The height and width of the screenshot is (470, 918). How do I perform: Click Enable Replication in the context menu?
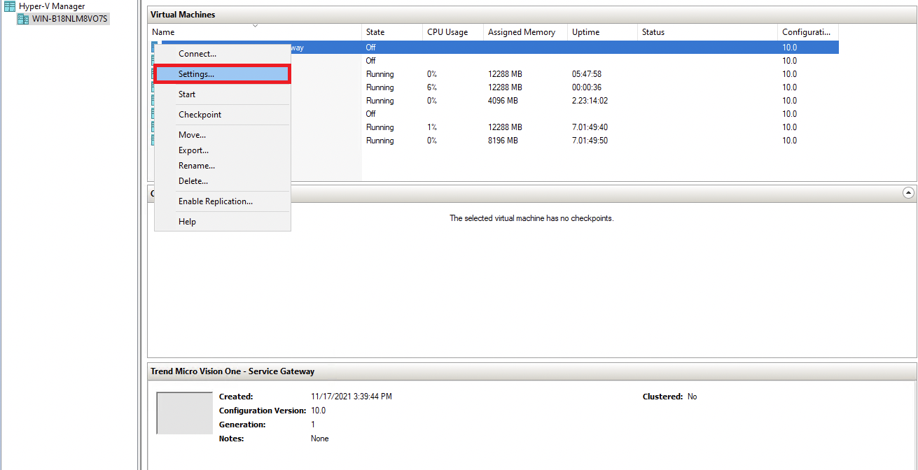tap(215, 201)
